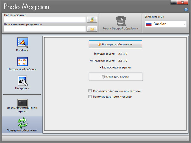191x143 pixels.
Task: Browse for the output results folder
Action: [x=92, y=29]
